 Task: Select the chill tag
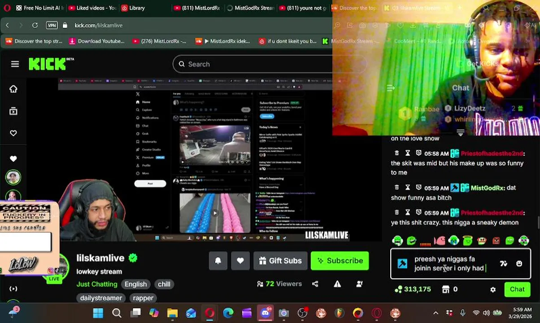click(x=164, y=284)
